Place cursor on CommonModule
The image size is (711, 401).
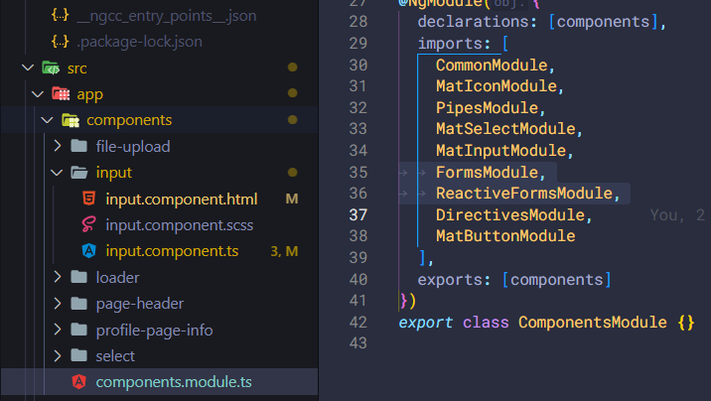click(x=492, y=66)
